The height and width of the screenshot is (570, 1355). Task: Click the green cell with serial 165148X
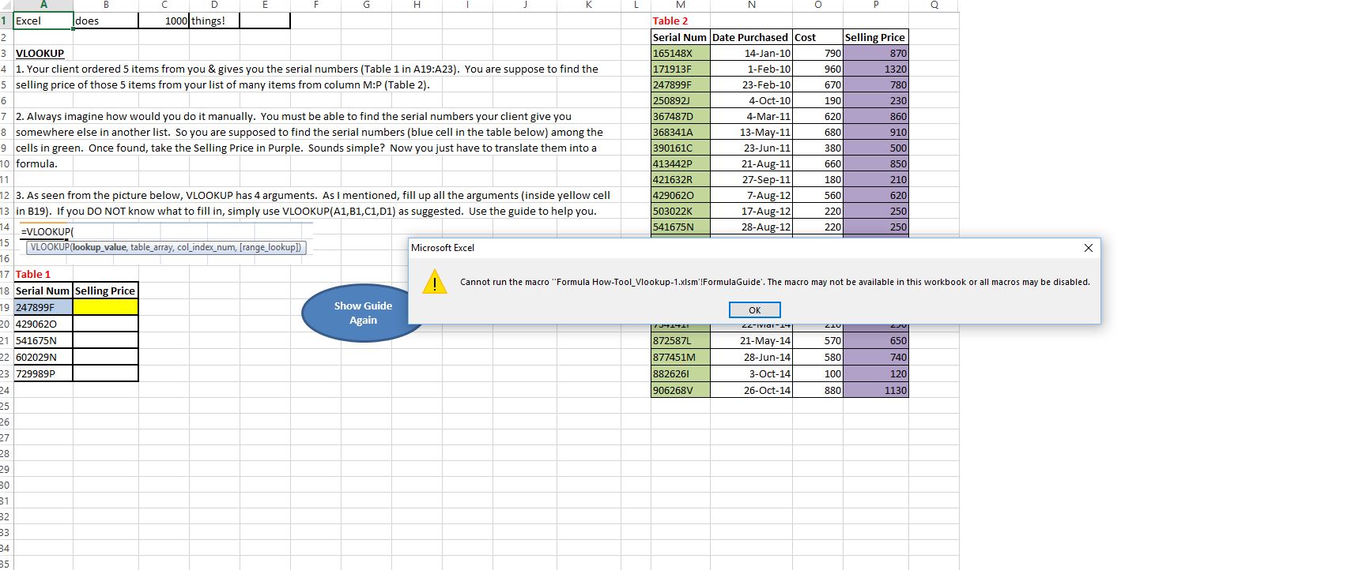(681, 53)
